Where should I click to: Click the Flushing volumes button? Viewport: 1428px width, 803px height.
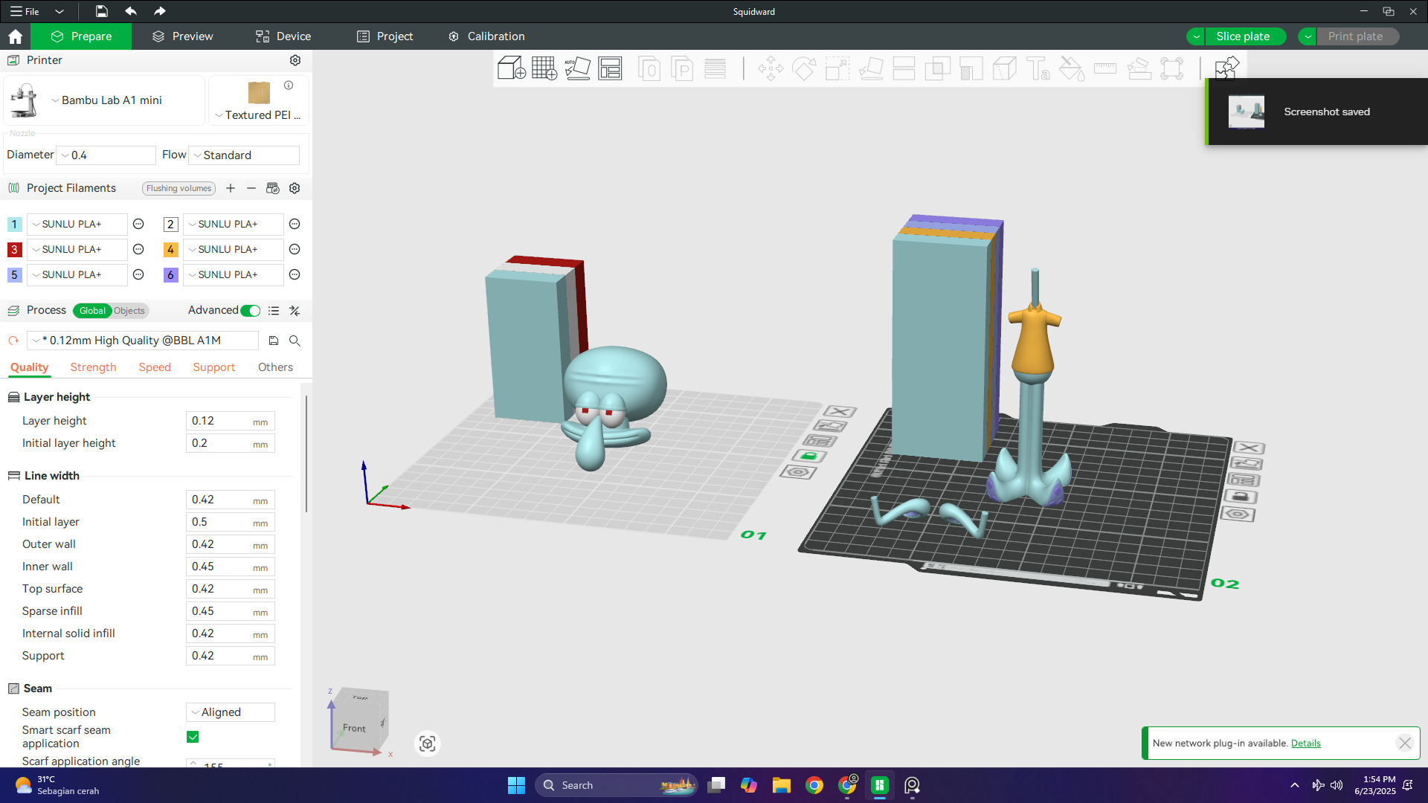pos(178,188)
